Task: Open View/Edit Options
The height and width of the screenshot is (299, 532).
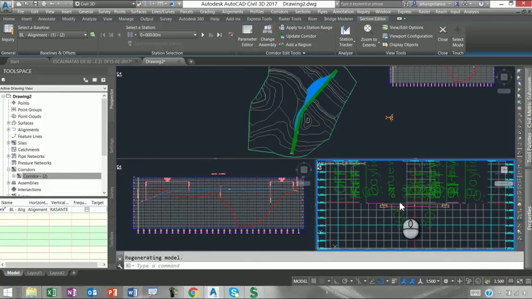Action: [402, 27]
